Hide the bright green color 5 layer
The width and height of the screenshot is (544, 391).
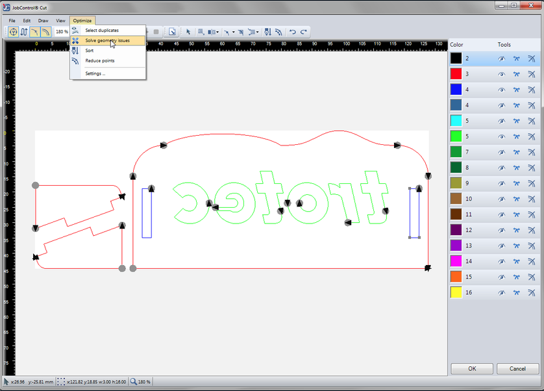(502, 136)
